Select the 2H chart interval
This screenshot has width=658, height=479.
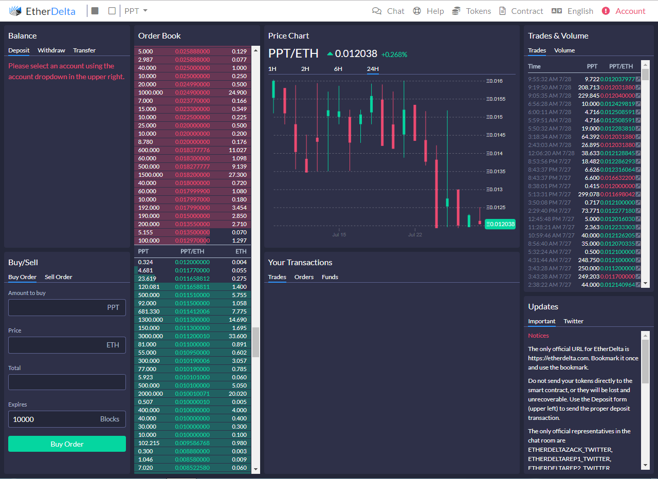[305, 69]
